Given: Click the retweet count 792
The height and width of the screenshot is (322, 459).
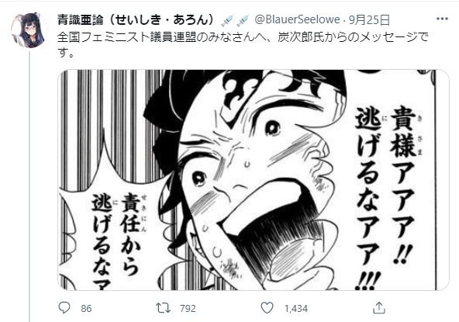Looking at the screenshot, I should (x=188, y=309).
